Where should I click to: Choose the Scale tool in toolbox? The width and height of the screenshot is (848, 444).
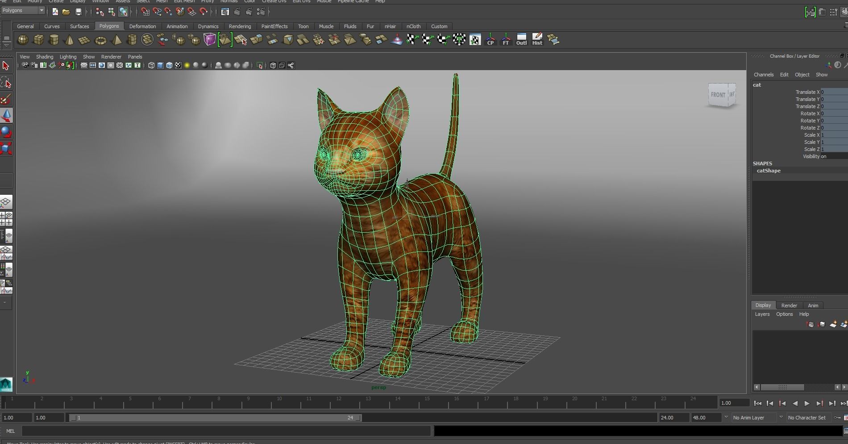6,148
